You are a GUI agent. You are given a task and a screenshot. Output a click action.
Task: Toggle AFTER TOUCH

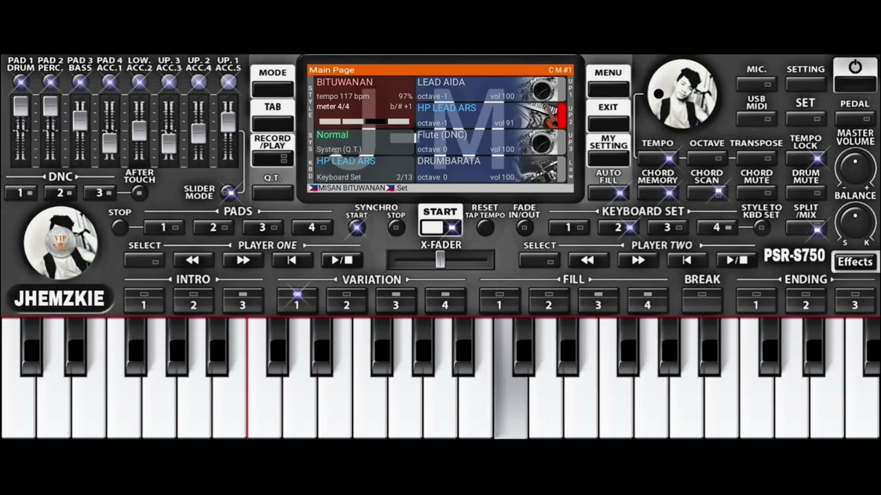point(140,193)
